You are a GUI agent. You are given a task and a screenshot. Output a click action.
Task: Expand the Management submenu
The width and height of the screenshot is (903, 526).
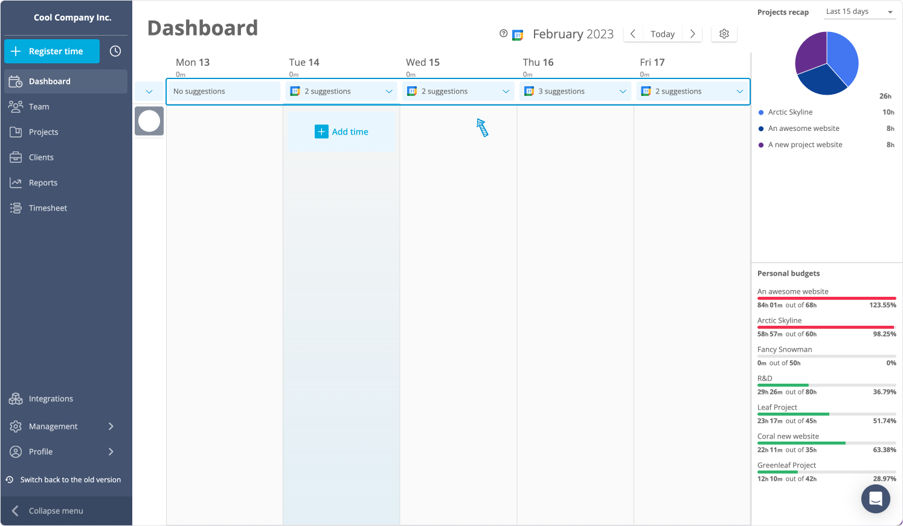[x=111, y=426]
